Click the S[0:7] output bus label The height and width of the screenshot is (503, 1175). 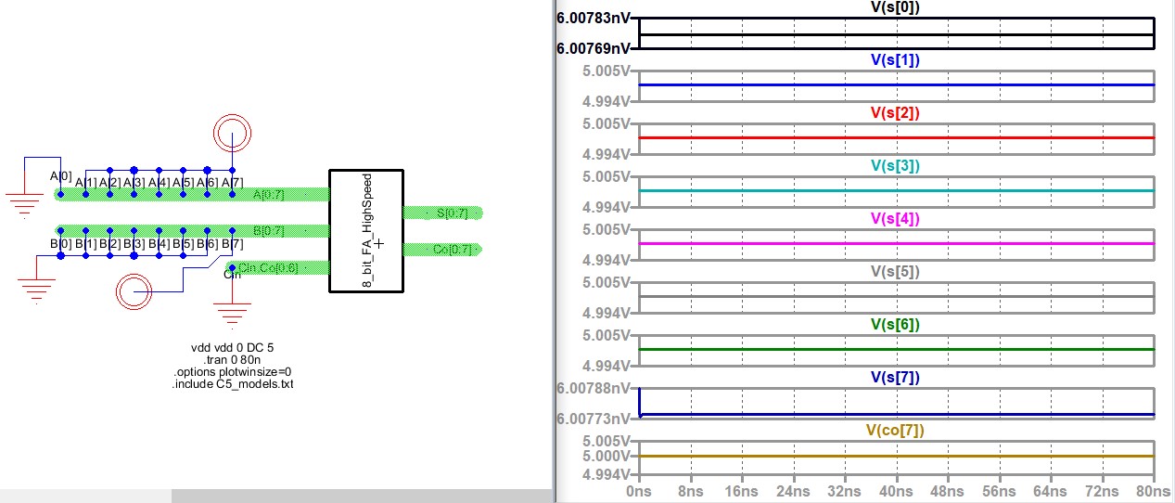coord(452,213)
